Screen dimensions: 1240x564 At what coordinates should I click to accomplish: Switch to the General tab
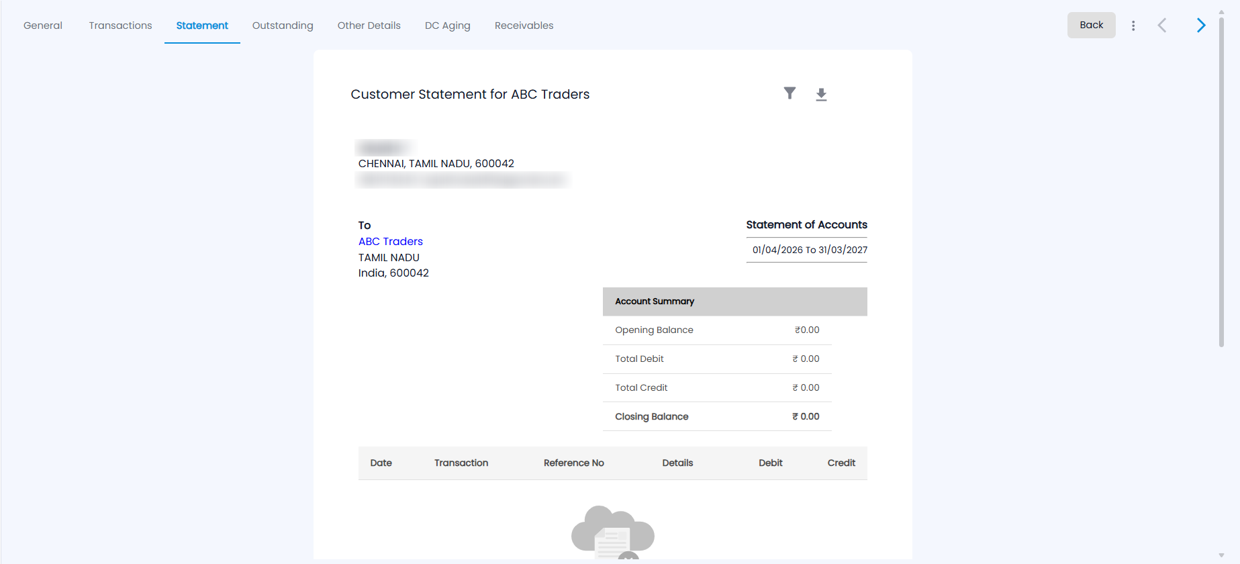tap(43, 26)
